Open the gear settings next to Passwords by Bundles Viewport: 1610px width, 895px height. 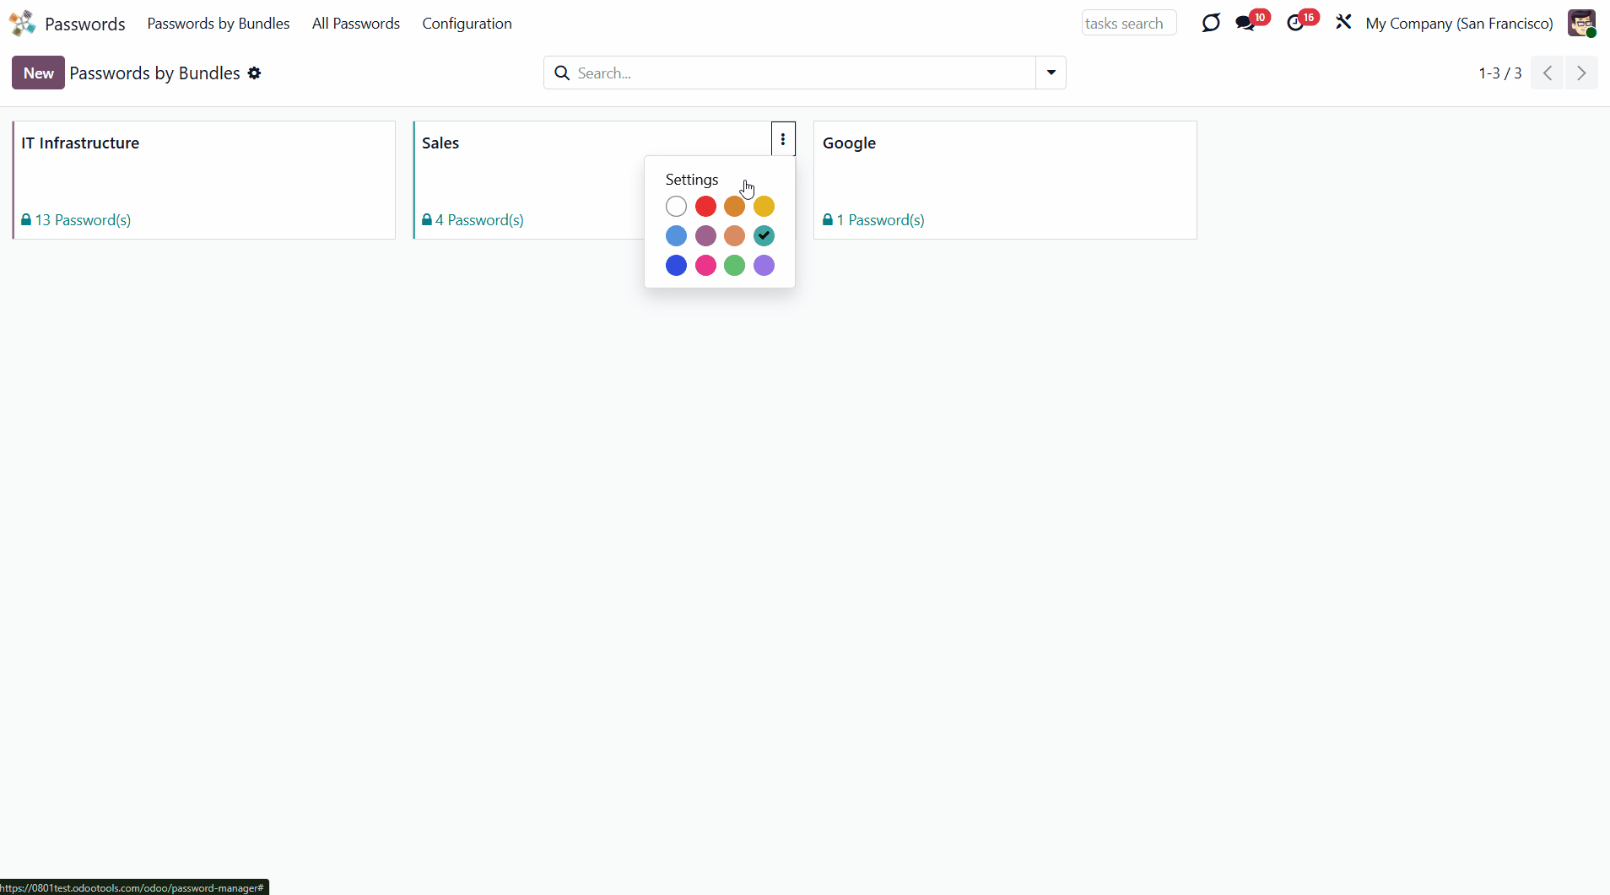click(x=254, y=73)
